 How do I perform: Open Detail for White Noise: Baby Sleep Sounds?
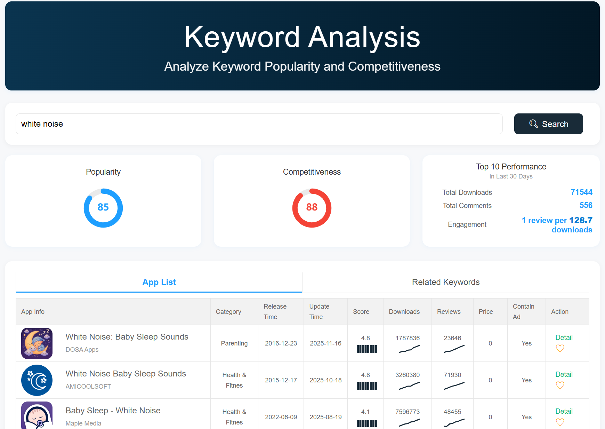(x=564, y=337)
